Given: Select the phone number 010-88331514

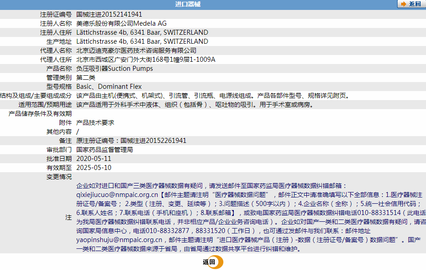Looking at the screenshot, I should 379,213.
